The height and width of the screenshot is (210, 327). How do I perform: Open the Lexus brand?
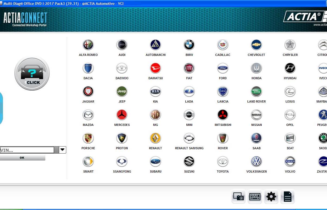(290, 91)
